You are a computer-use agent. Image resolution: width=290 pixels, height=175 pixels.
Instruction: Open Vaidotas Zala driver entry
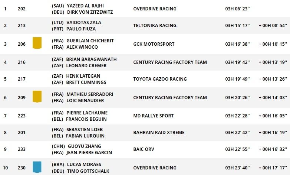click(84, 22)
